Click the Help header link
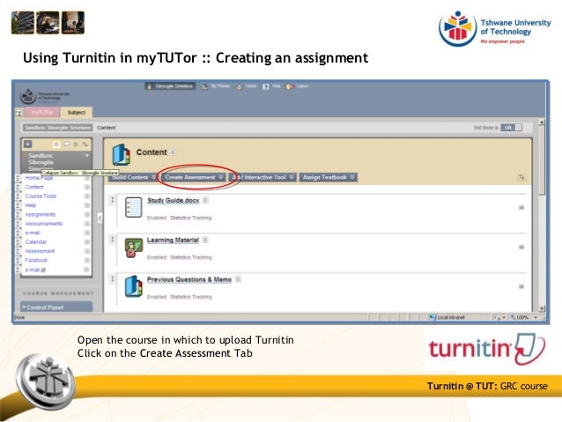Screen dimensions: 562x422 [x=271, y=86]
